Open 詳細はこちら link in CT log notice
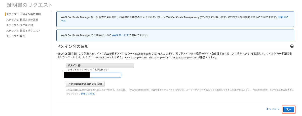Screen dimensions: 302x116 pyautogui.click(x=283, y=17)
